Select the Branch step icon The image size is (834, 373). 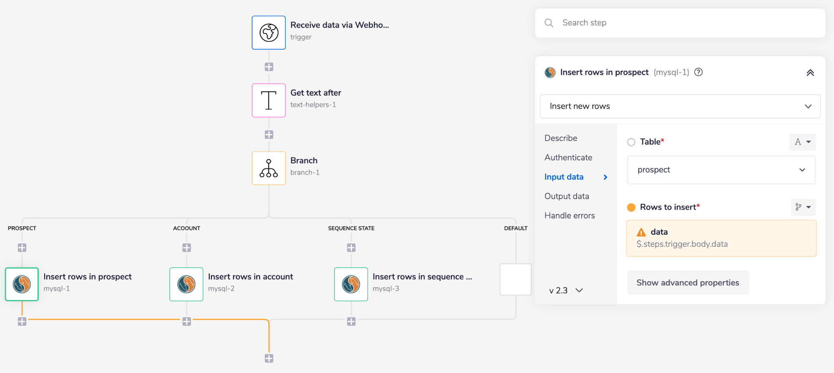(x=269, y=168)
